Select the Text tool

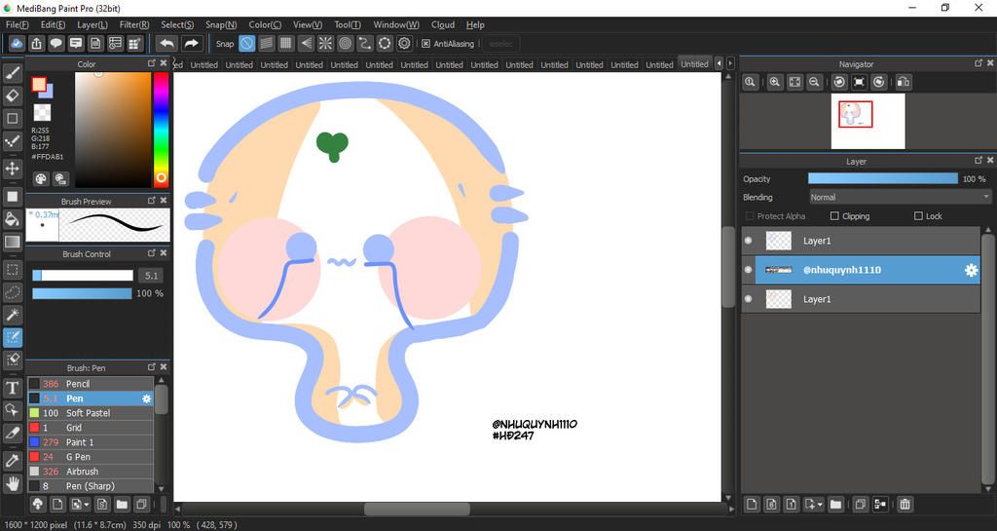click(x=12, y=388)
